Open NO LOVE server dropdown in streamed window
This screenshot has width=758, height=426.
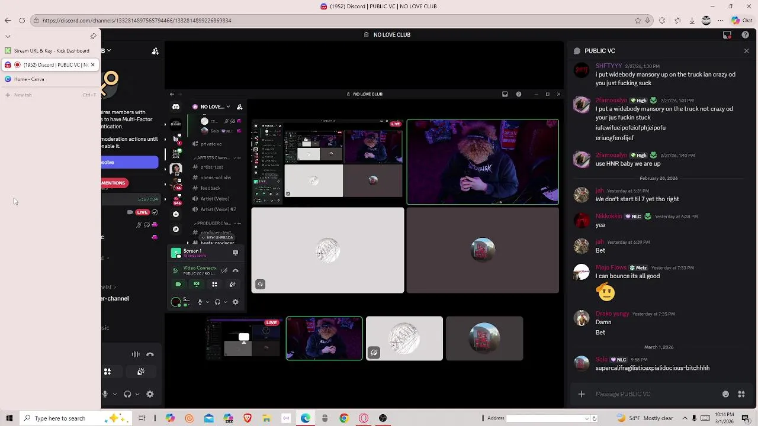[229, 107]
